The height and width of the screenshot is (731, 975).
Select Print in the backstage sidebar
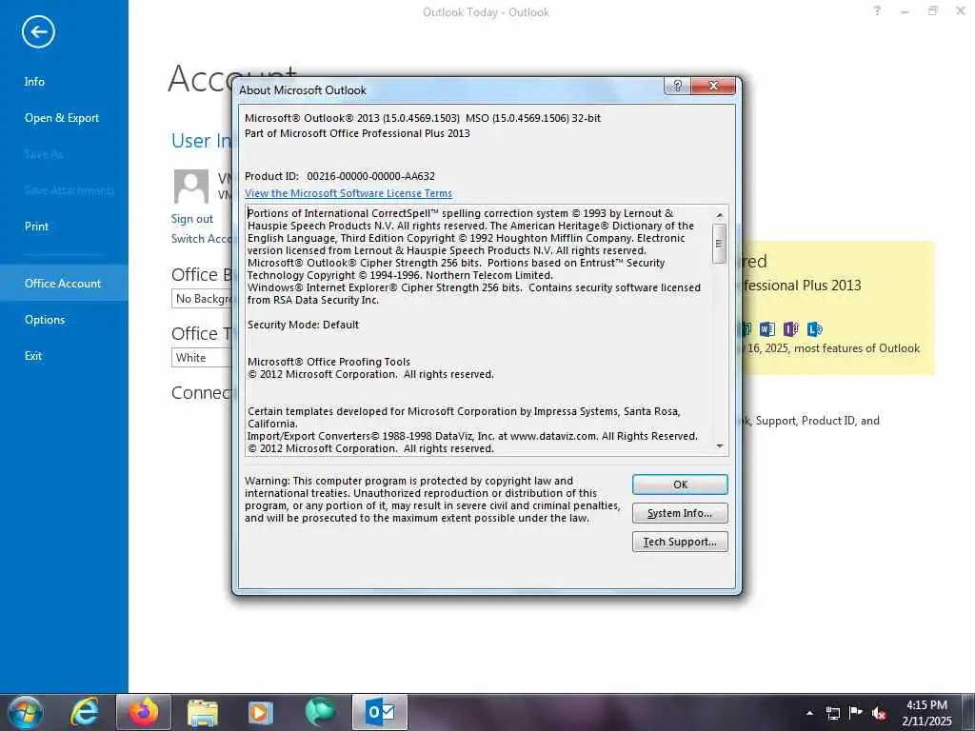36,227
